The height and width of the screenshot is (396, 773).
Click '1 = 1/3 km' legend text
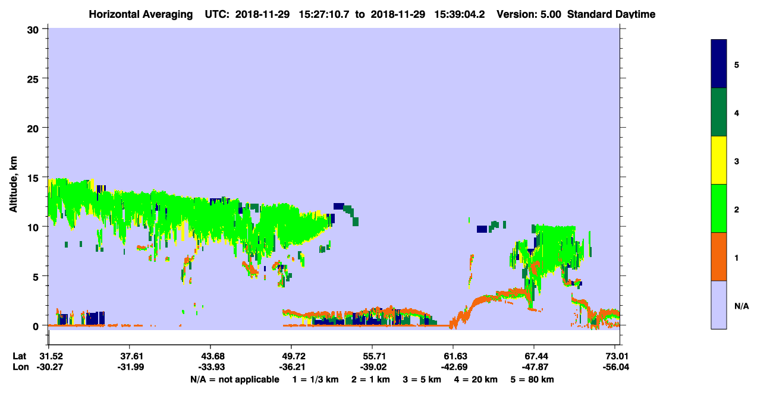315,379
